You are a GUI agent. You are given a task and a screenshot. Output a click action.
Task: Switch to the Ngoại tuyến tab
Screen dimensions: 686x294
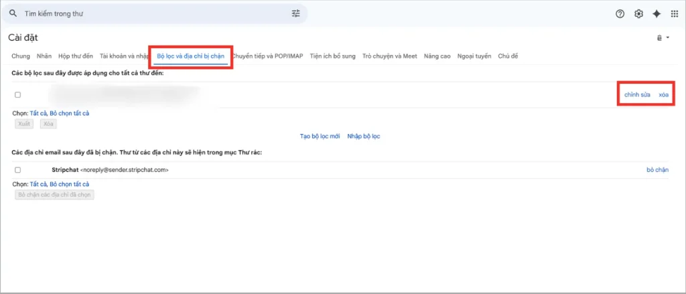tap(474, 56)
